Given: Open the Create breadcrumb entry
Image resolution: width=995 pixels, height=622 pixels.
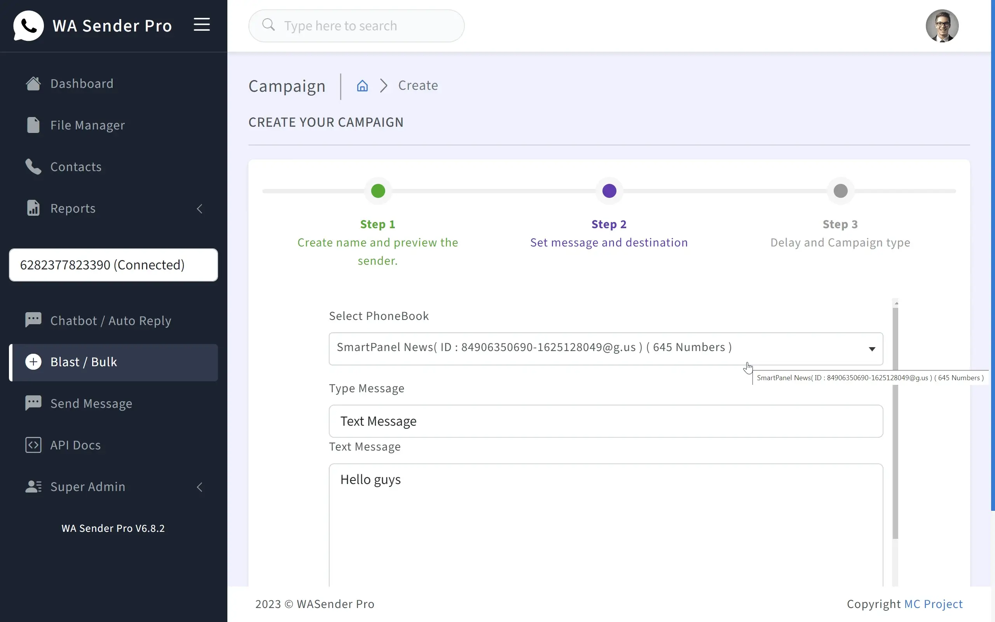Looking at the screenshot, I should point(418,85).
